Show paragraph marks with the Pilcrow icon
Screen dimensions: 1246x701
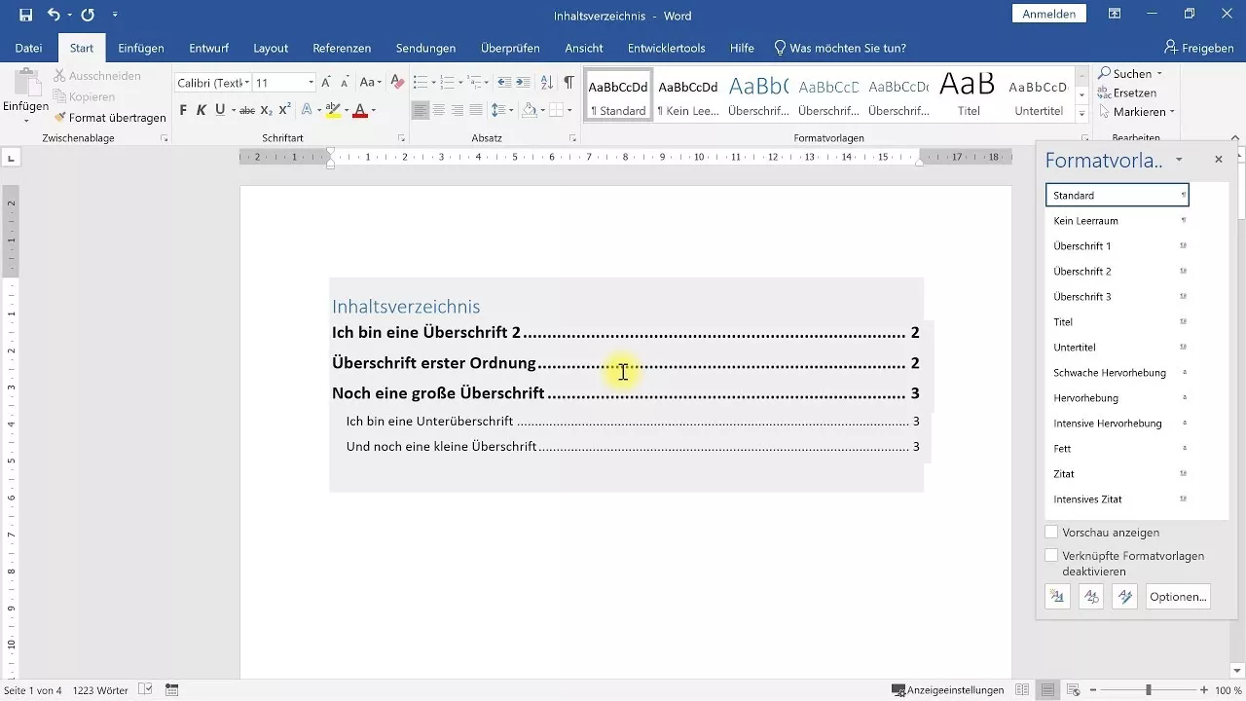[569, 84]
